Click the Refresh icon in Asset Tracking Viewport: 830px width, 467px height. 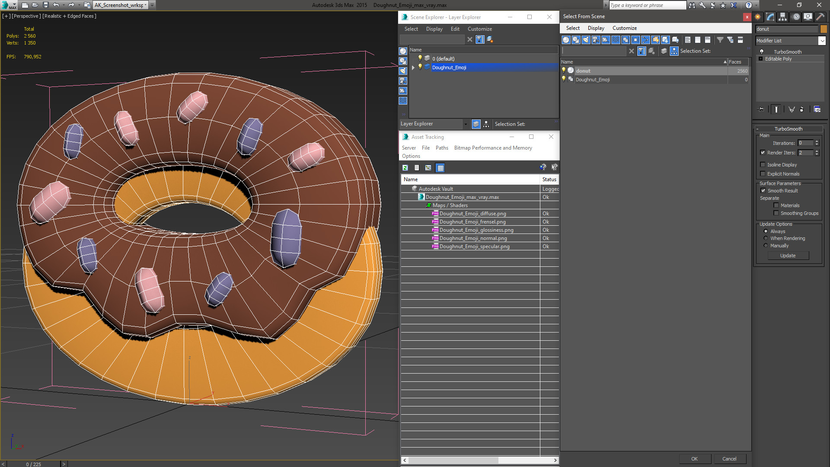405,168
